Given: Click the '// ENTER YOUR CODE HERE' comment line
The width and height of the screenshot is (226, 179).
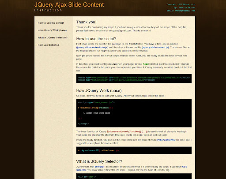Looking at the screenshot, I should coord(96,113).
